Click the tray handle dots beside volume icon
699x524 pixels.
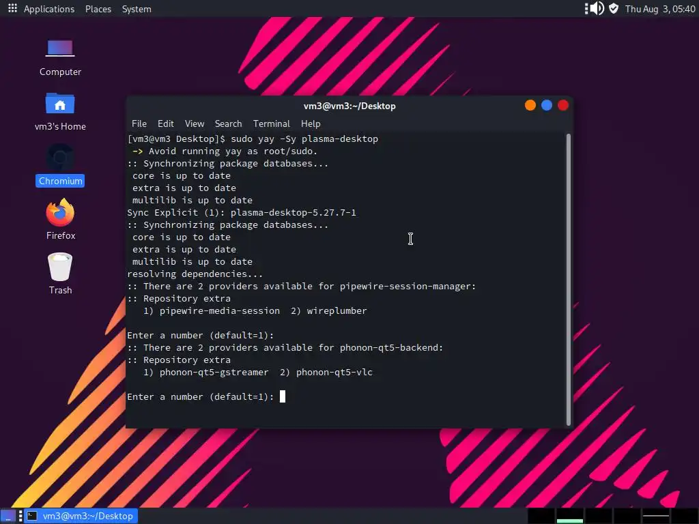click(586, 8)
